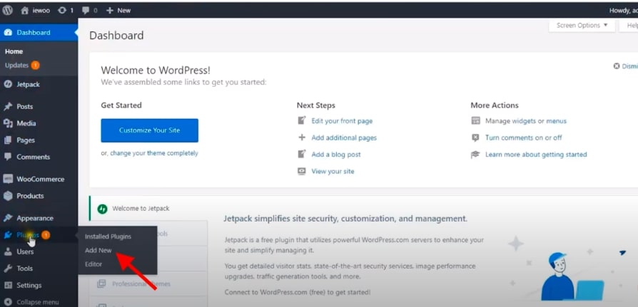The height and width of the screenshot is (307, 638).
Task: Click the Tools wrench icon
Action: (8, 269)
